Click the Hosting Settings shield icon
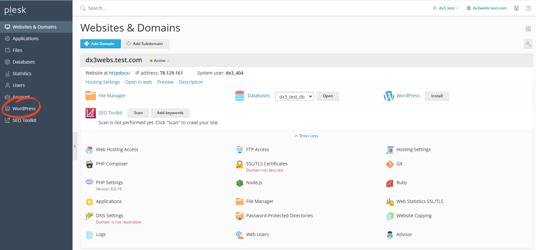Image resolution: width=536 pixels, height=250 pixels. click(x=390, y=150)
